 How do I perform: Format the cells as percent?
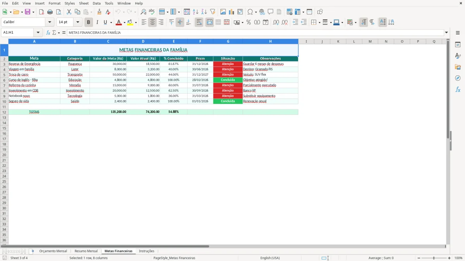pyautogui.click(x=248, y=22)
